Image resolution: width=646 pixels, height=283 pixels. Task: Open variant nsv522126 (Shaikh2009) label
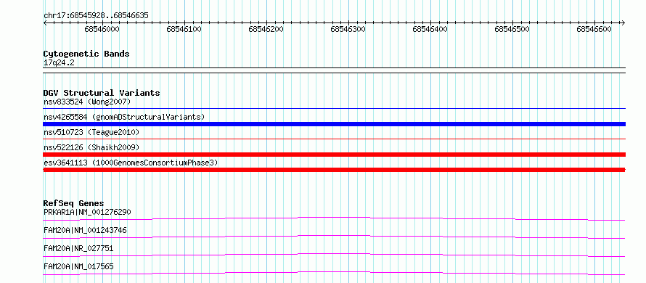tap(91, 147)
